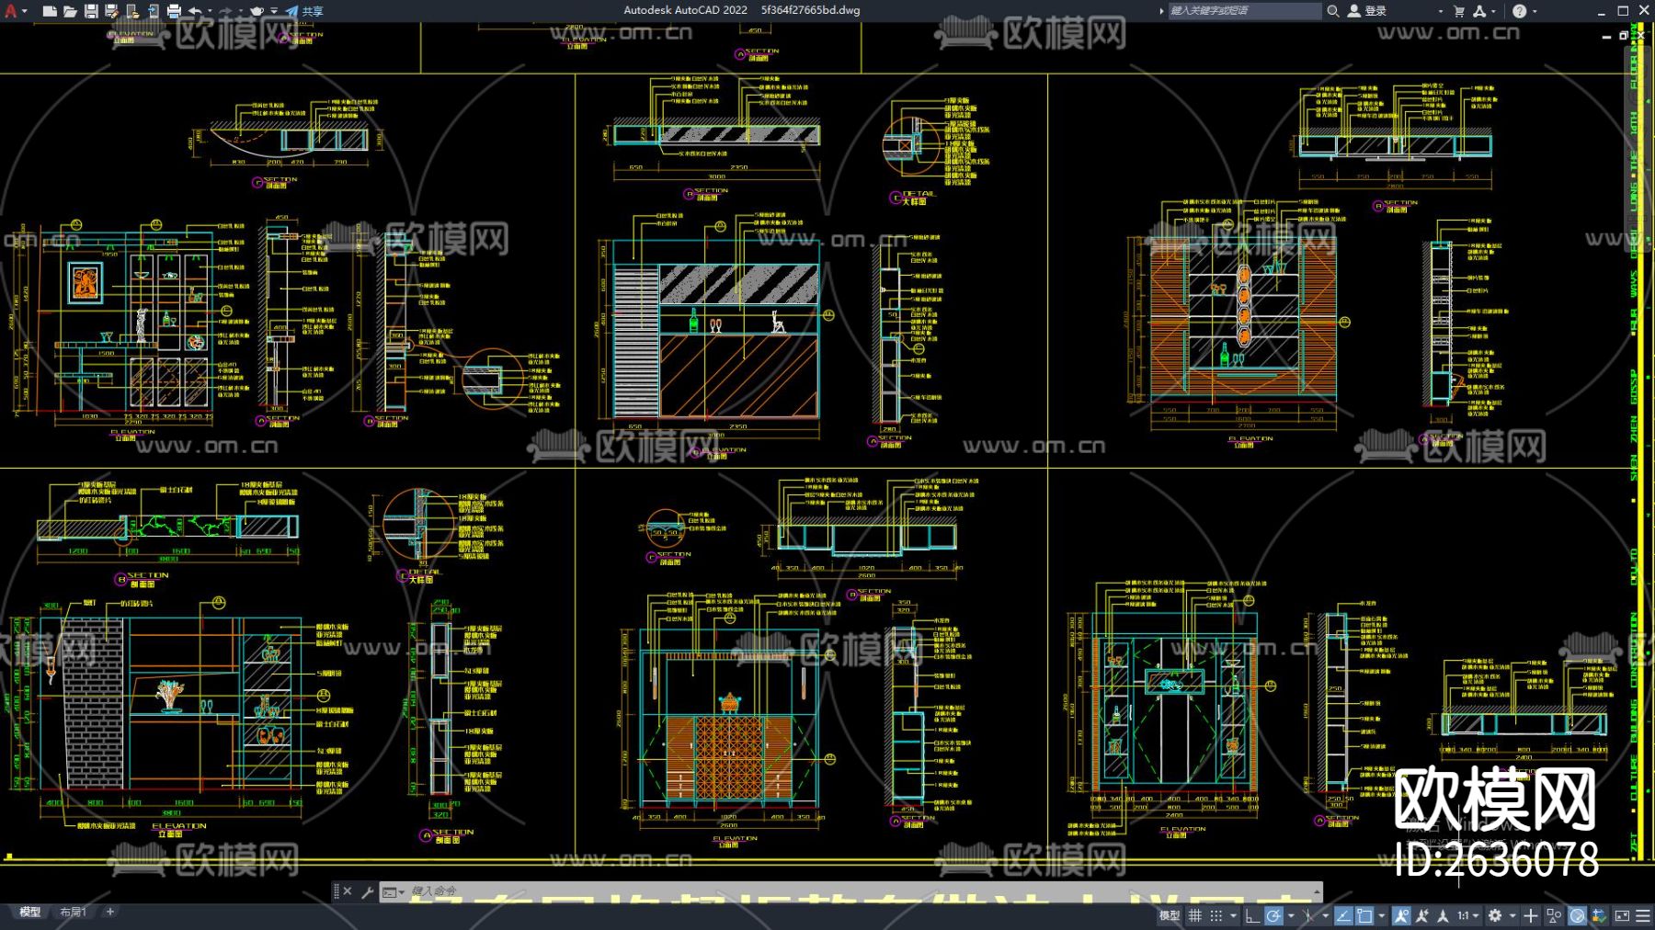Open the AutoCAD application menu
1655x930 pixels.
point(11,11)
